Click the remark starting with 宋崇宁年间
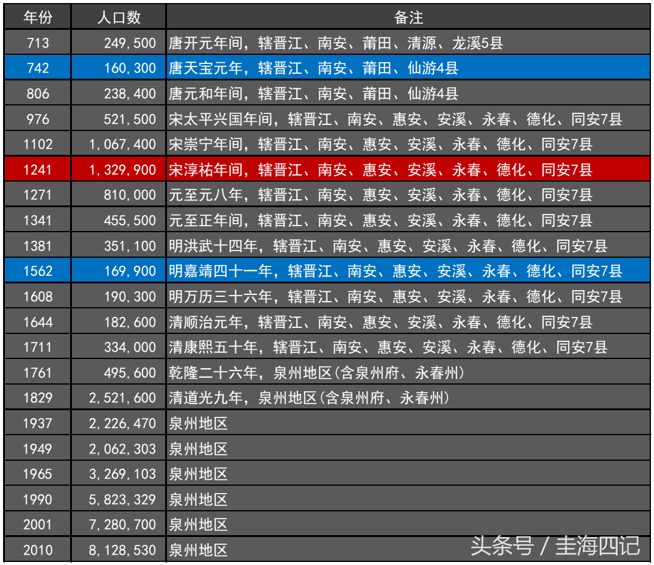 point(380,144)
